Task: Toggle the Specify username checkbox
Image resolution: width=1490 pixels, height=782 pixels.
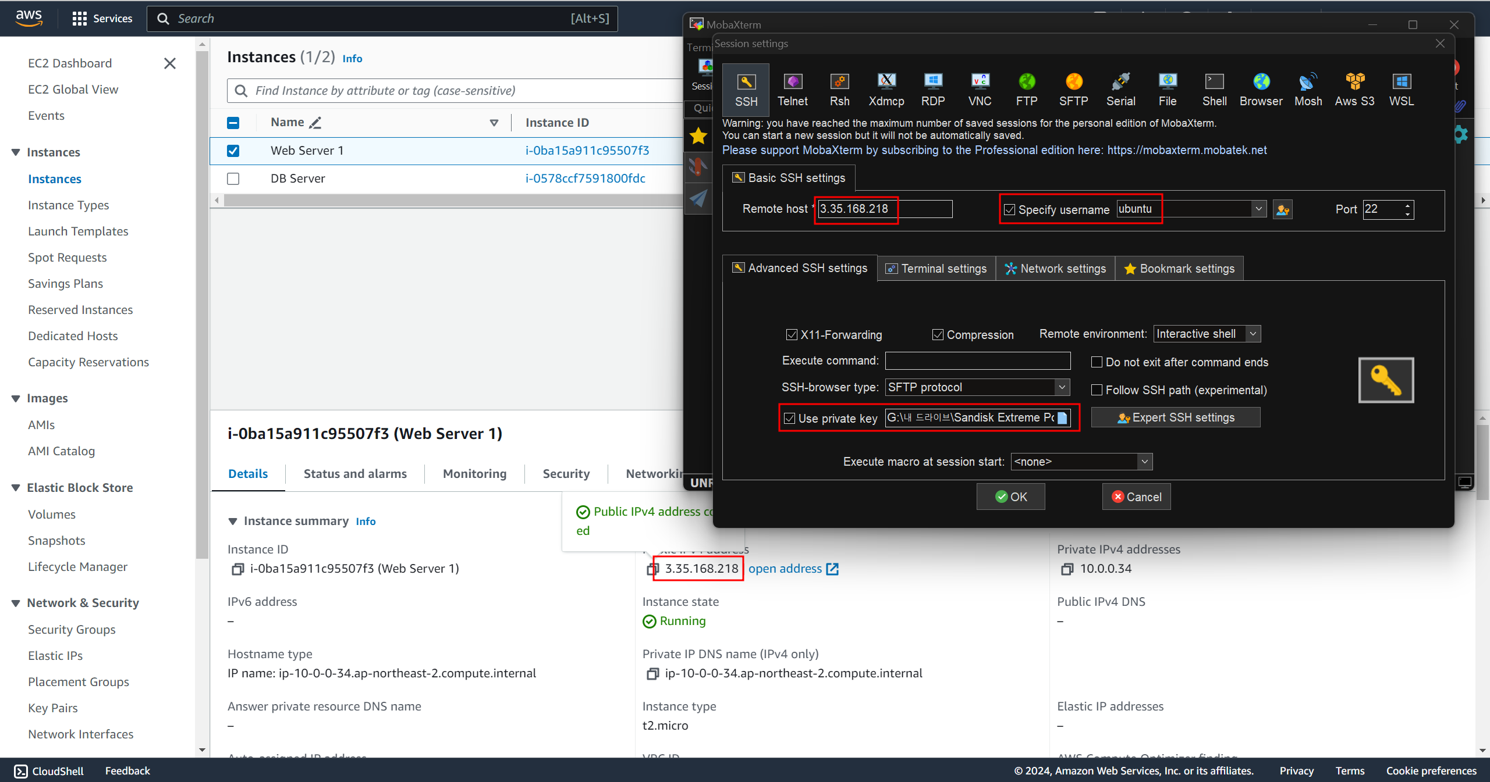Action: click(x=1010, y=210)
